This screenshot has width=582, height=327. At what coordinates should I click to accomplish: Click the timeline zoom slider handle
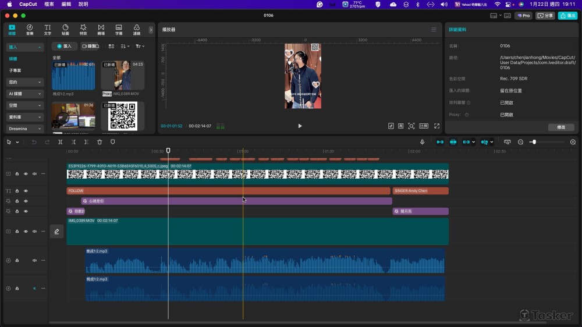533,142
